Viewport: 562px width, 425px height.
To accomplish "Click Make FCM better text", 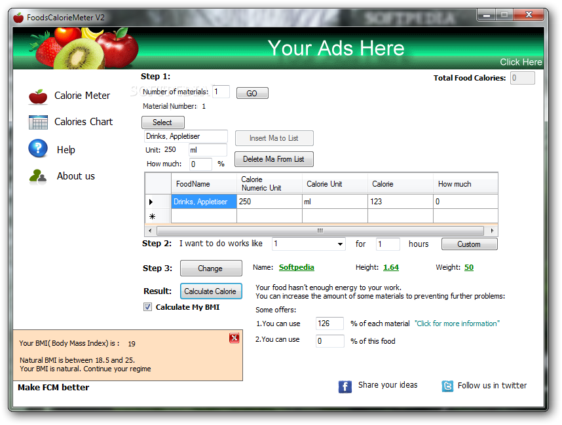I will (54, 388).
